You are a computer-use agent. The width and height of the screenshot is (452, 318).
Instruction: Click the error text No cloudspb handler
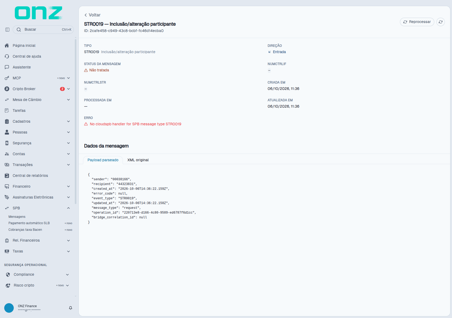(136, 124)
